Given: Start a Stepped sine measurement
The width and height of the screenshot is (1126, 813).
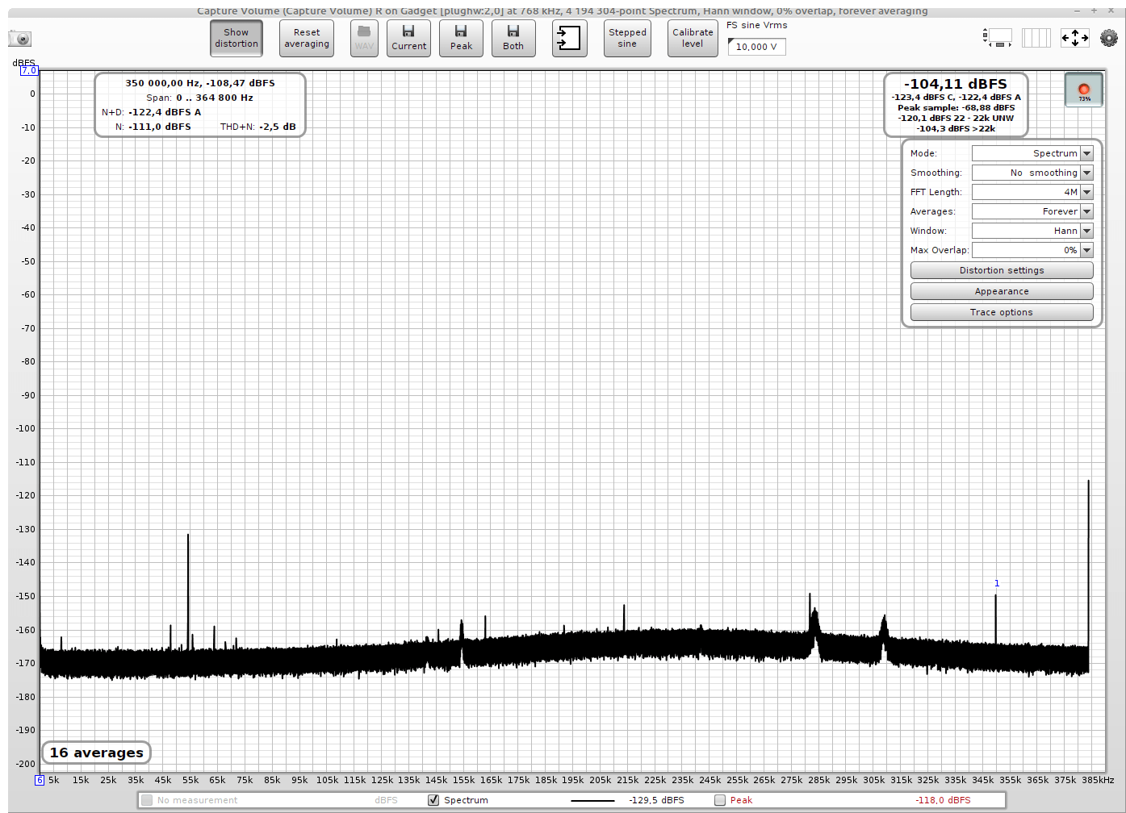Looking at the screenshot, I should point(627,38).
